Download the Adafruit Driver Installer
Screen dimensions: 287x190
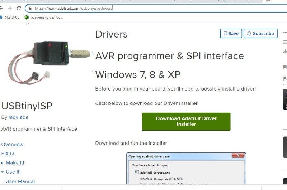point(186,121)
